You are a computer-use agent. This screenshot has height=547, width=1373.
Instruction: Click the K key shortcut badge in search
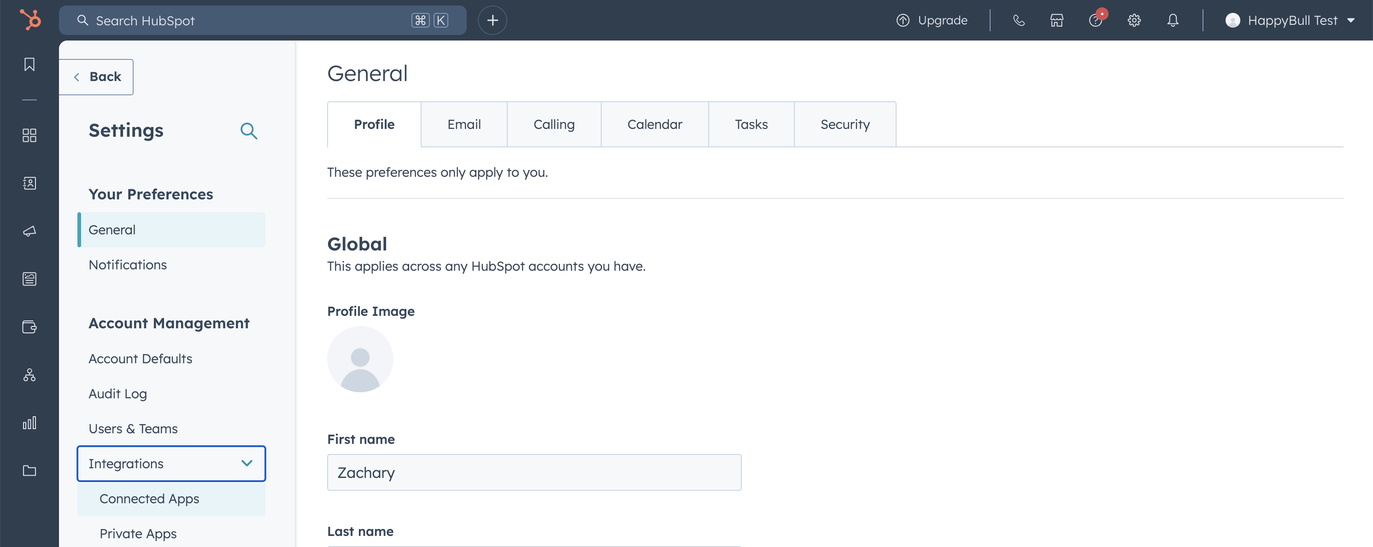click(441, 20)
